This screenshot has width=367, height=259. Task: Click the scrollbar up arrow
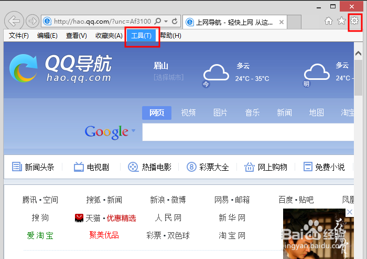(x=358, y=53)
